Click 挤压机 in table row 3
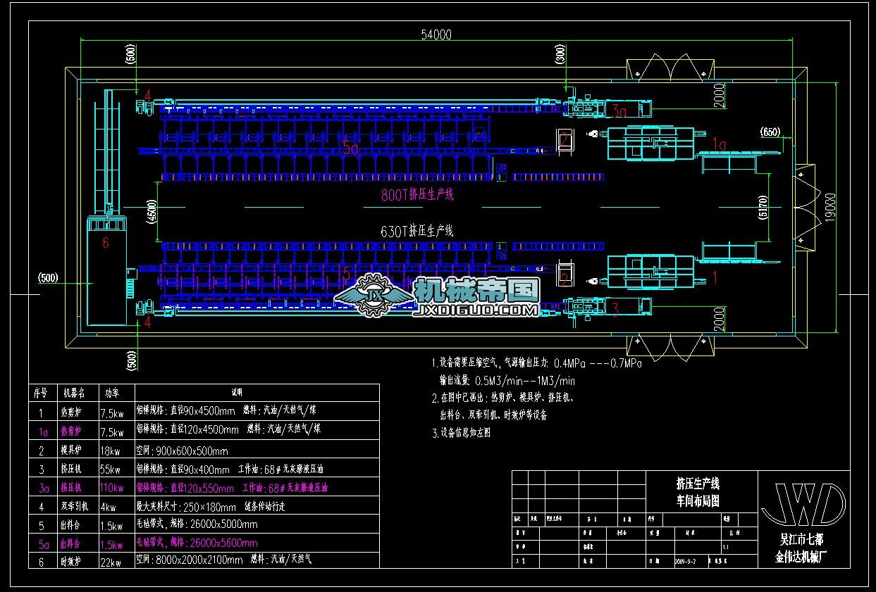 tap(72, 470)
